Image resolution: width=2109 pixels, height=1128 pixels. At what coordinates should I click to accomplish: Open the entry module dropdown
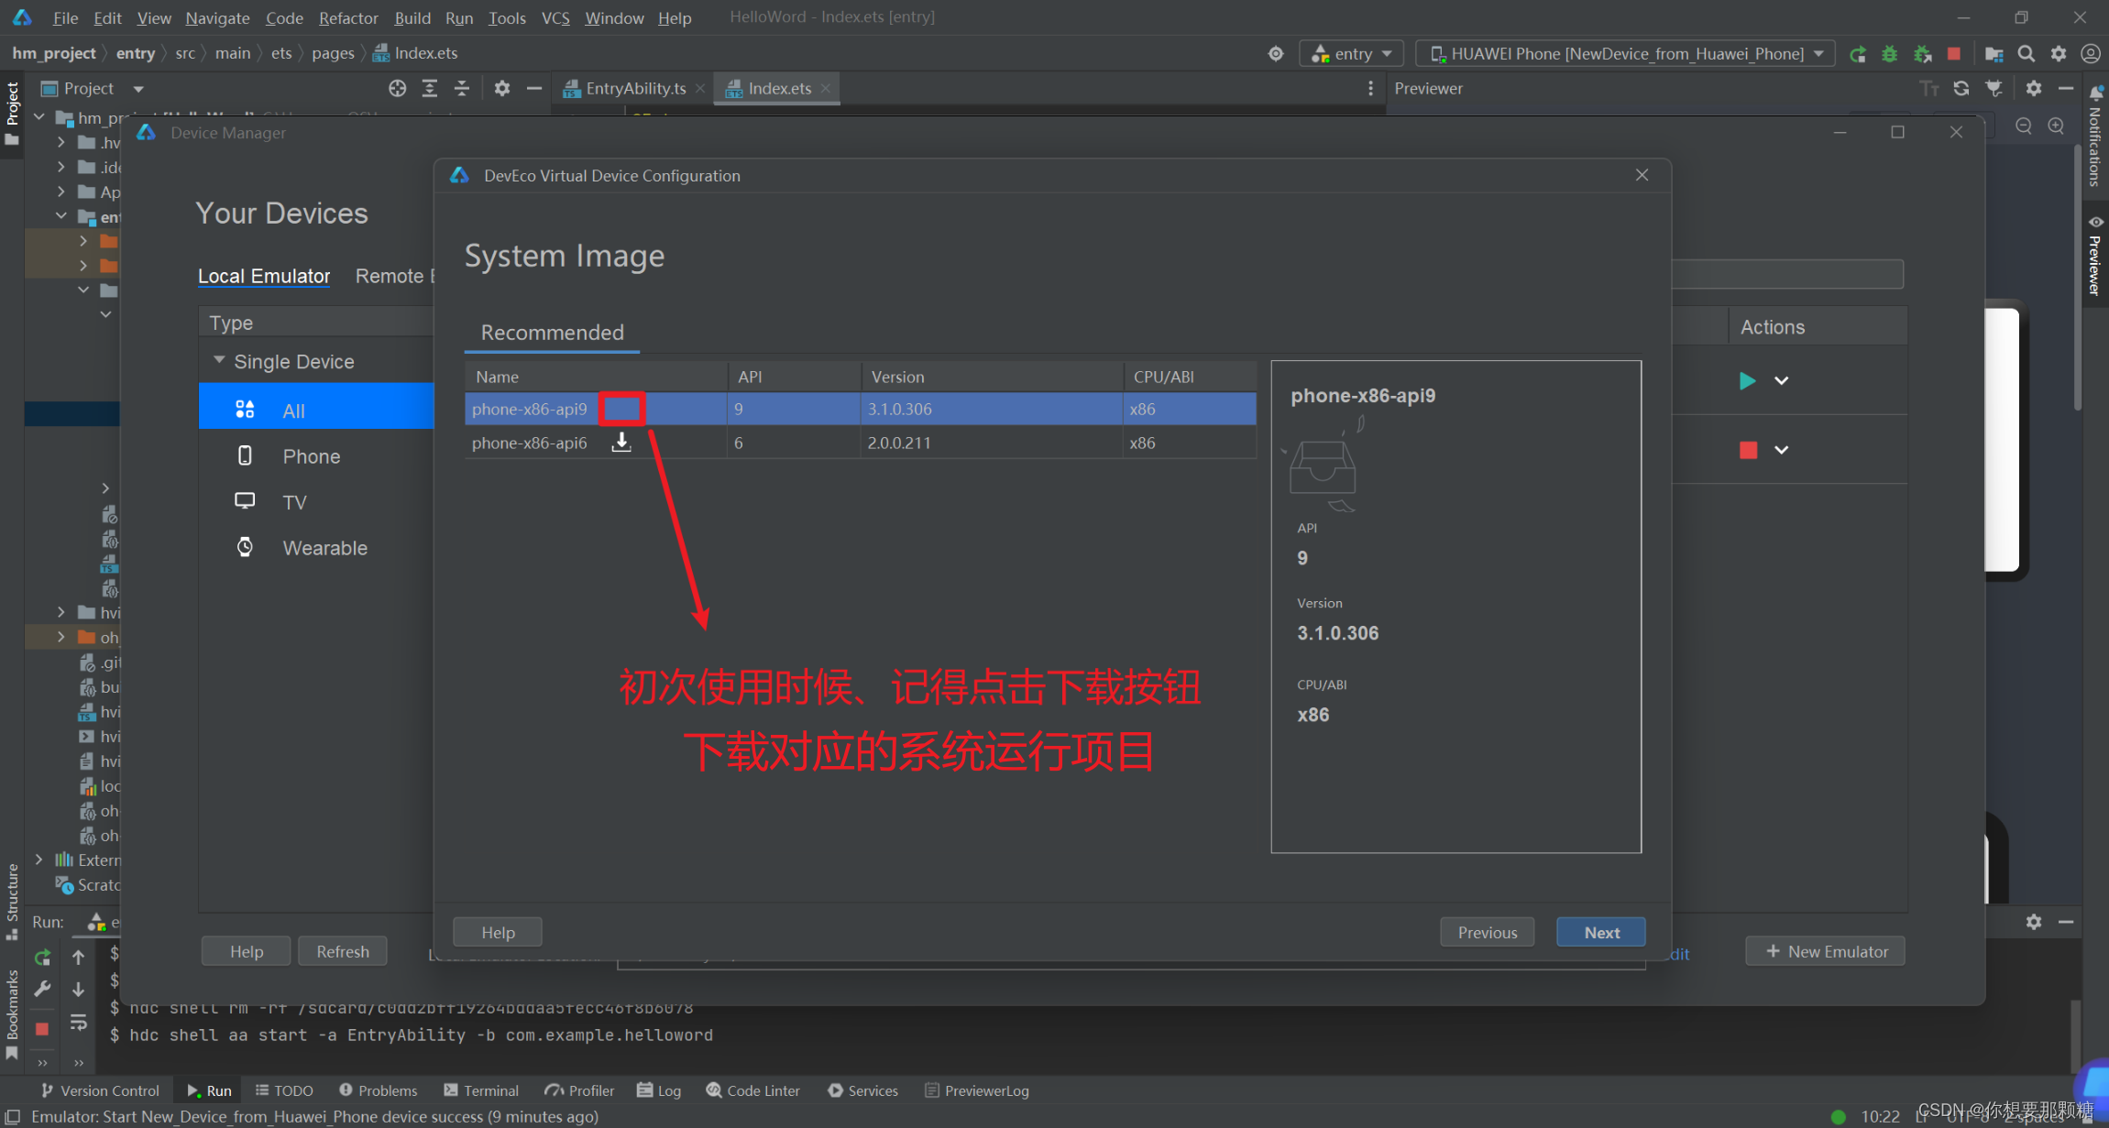coord(1352,54)
